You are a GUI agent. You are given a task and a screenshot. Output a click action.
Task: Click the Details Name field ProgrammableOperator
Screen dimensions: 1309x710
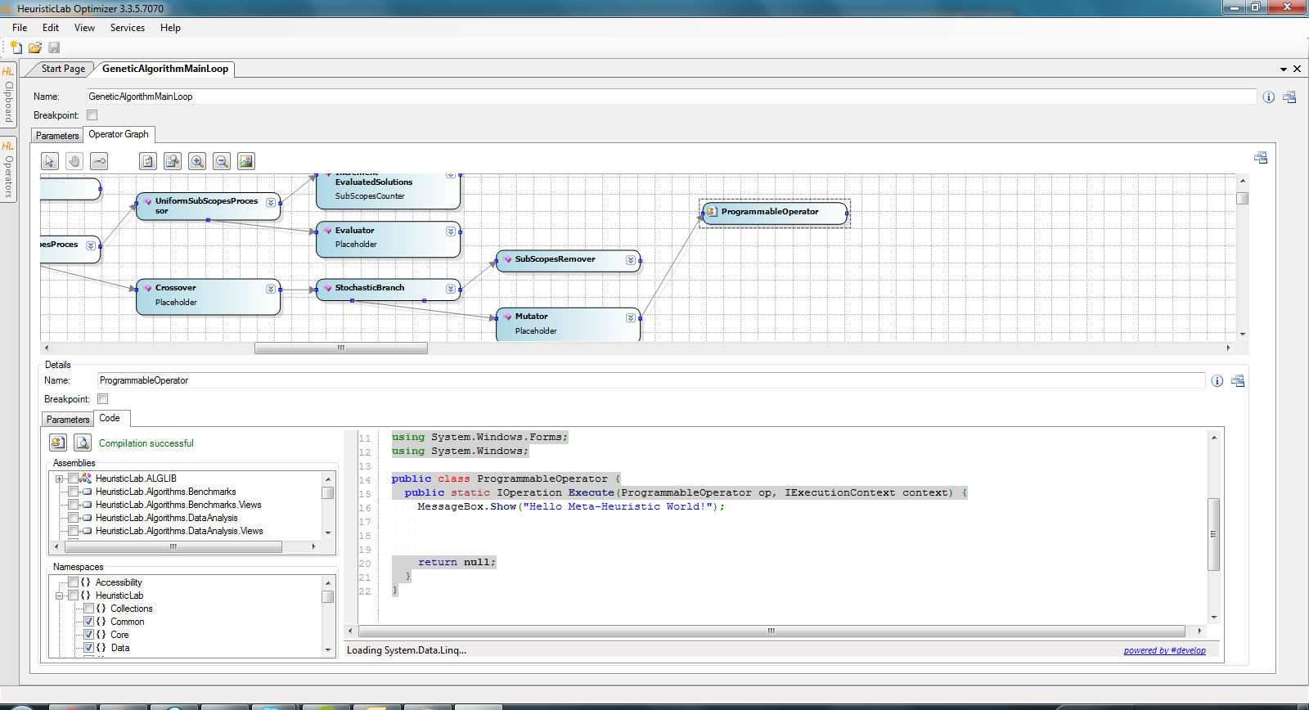point(651,380)
